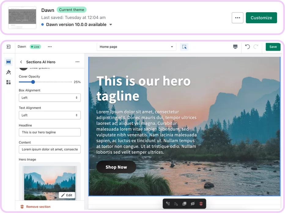Expand Dawn version 10.0.0 available
This screenshot has height=213, width=285.
point(111,25)
